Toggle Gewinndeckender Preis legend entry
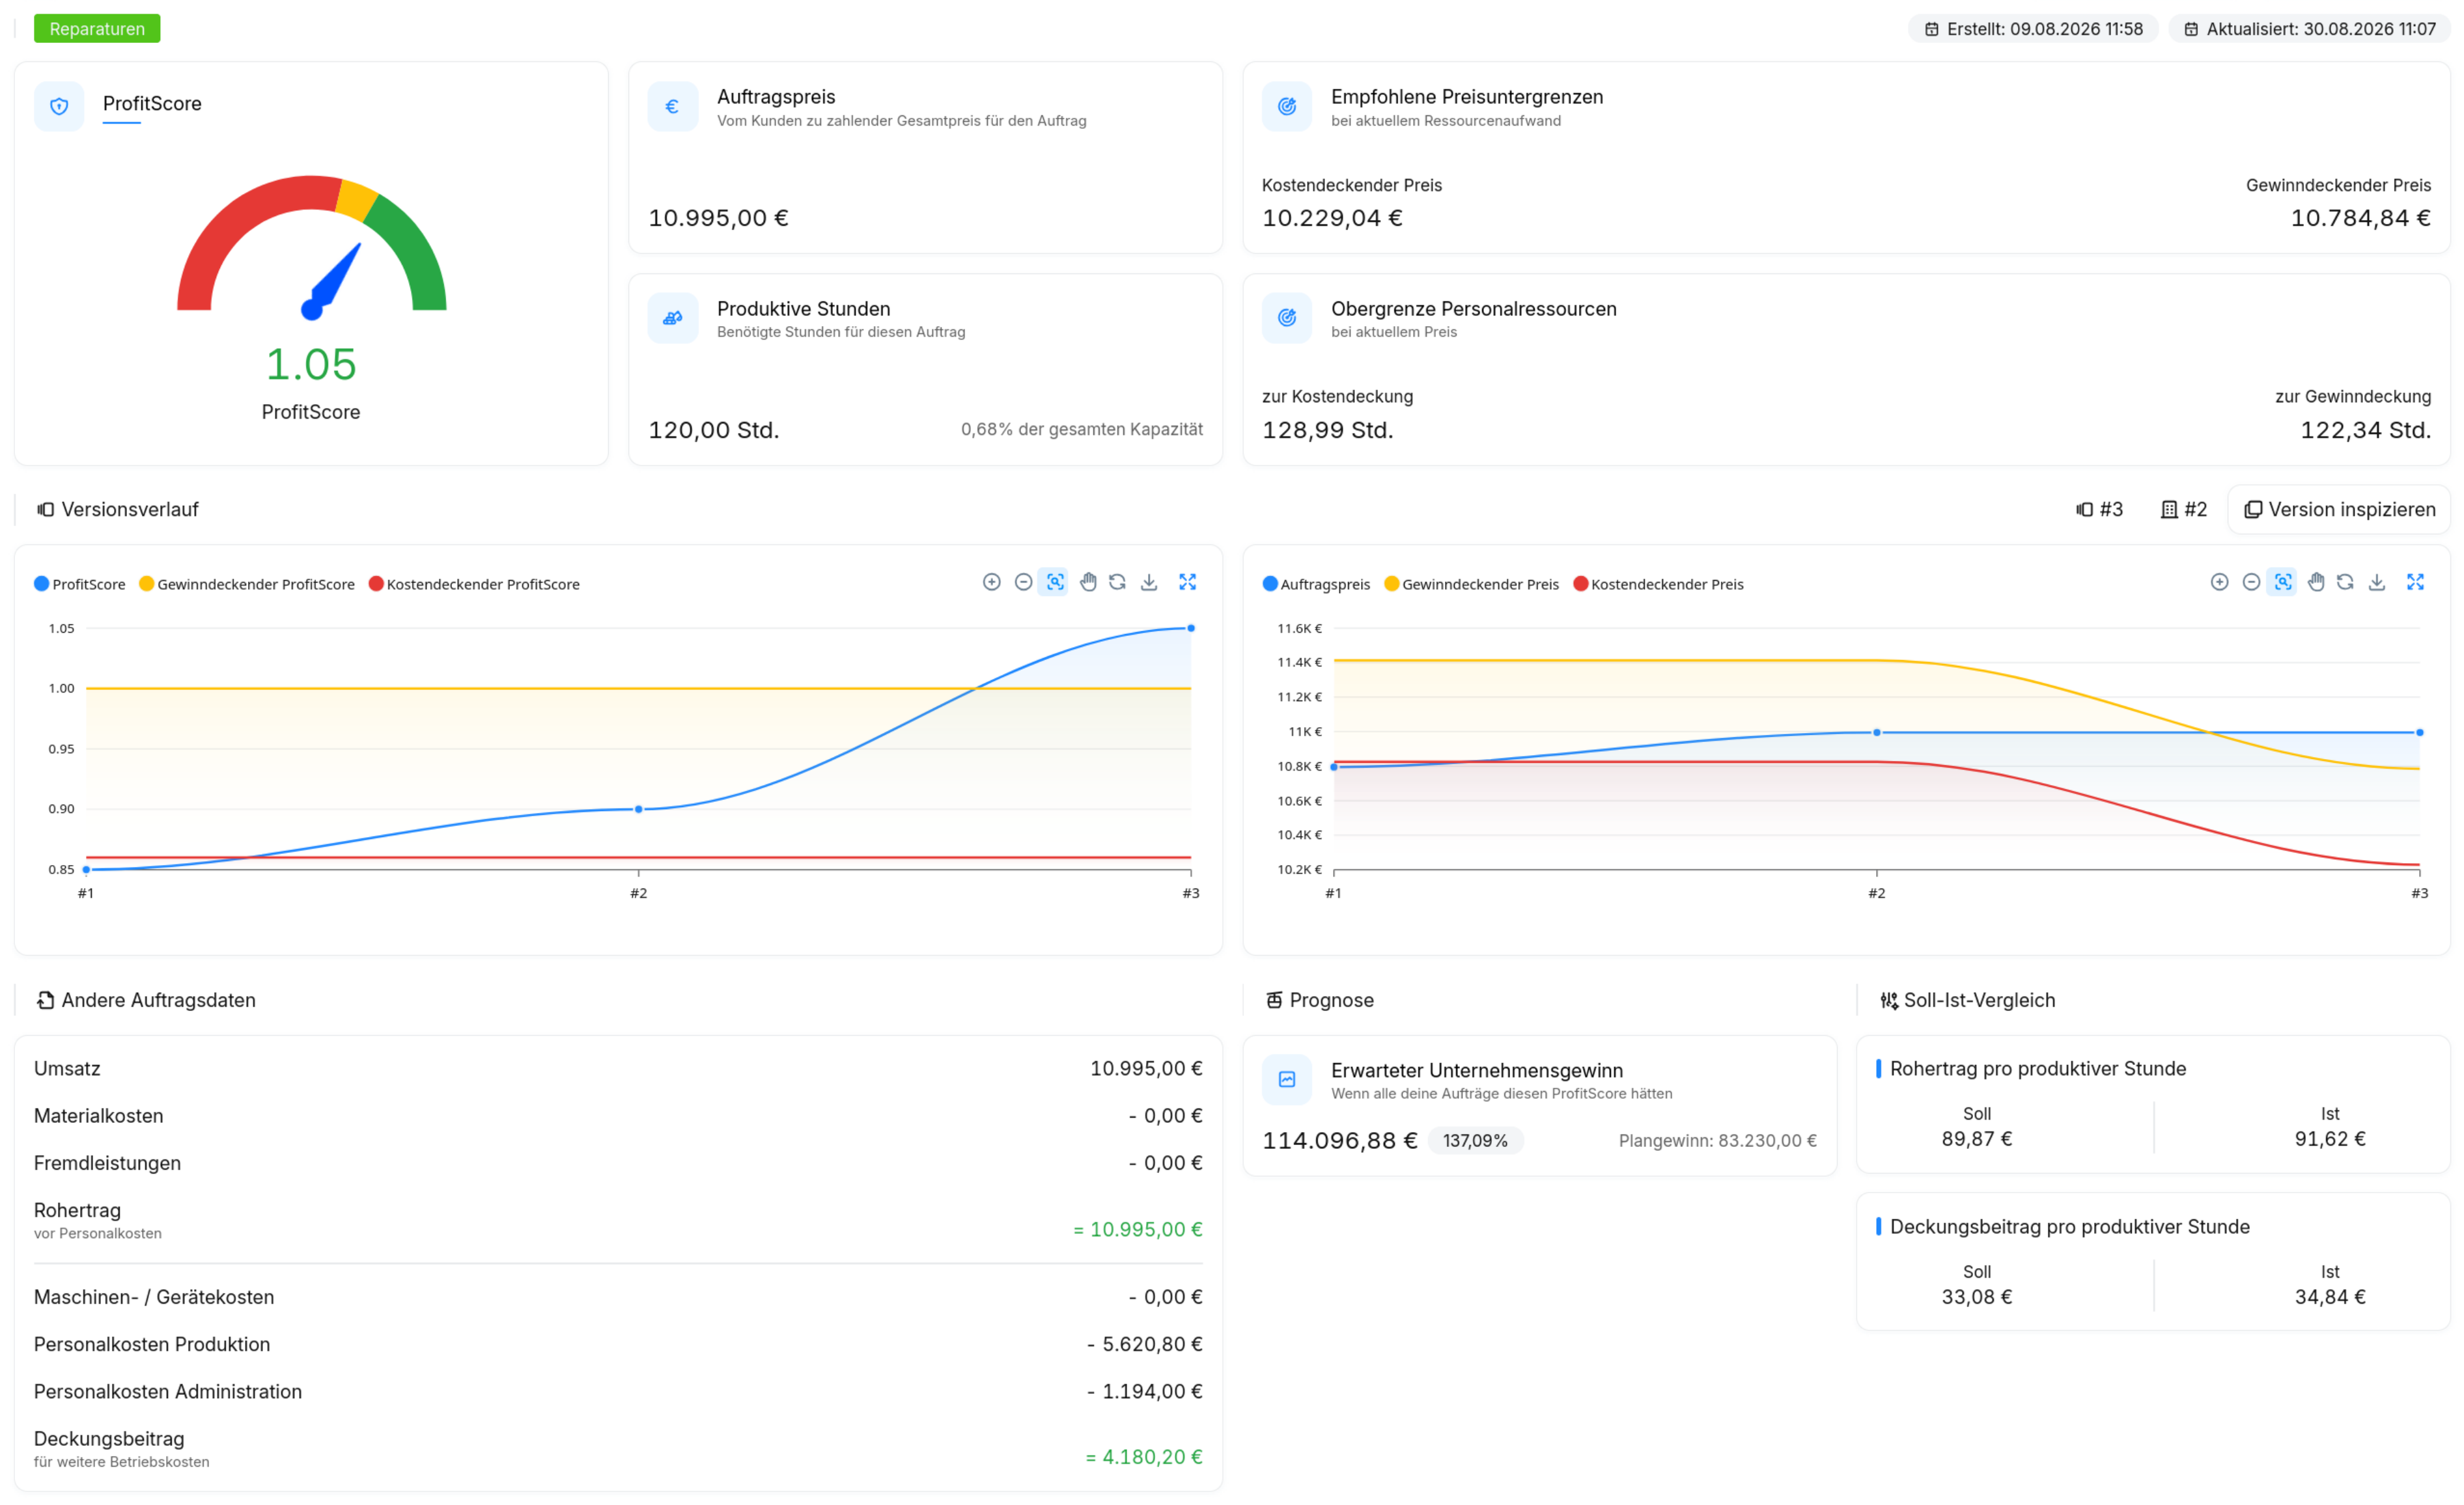2464x1505 pixels. 1472,584
